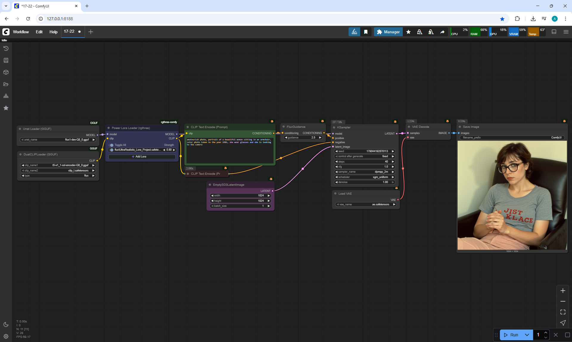572x342 pixels.
Task: Open the Edit menu
Action: [39, 32]
